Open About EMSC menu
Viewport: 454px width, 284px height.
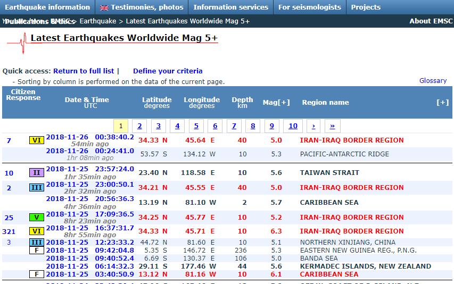coord(431,21)
